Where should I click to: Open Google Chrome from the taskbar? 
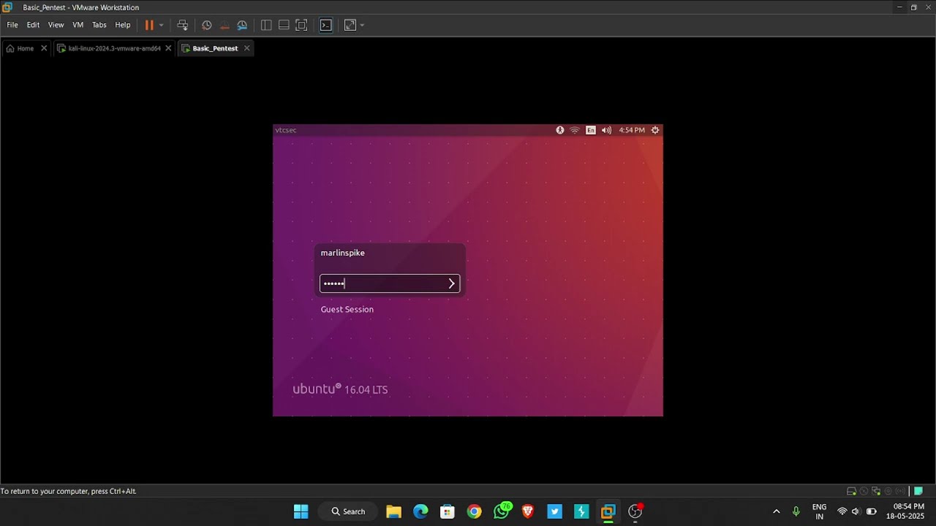point(475,511)
